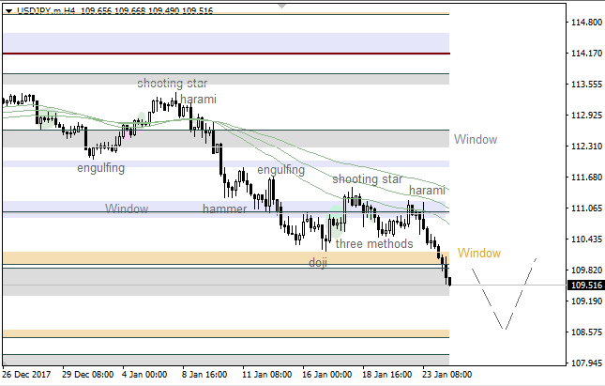Select the orange Window label
Image resolution: width=605 pixels, height=386 pixels.
478,254
